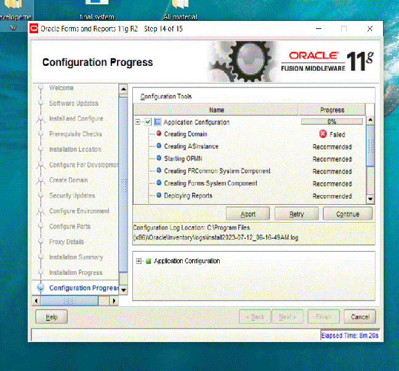Image resolution: width=399 pixels, height=371 pixels.
Task: Click the Creating Domain red status icon
Action: click(x=159, y=134)
